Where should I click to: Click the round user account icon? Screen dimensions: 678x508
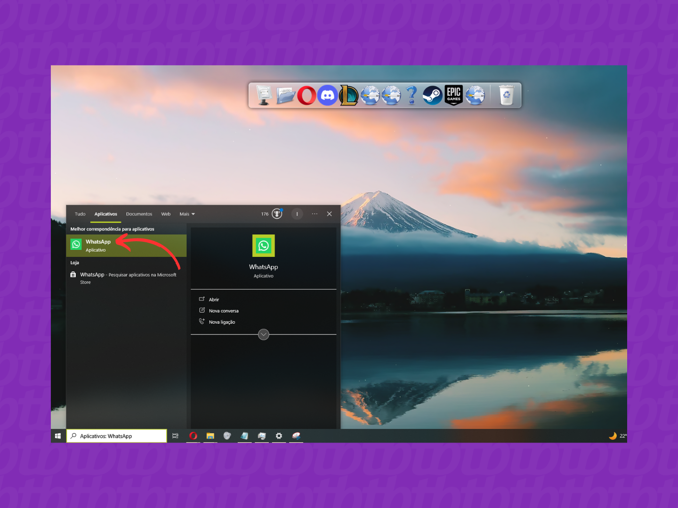[297, 214]
